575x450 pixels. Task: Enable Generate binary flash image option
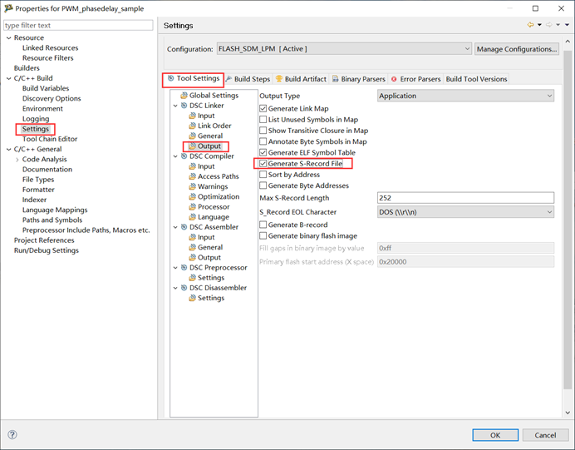coord(263,236)
